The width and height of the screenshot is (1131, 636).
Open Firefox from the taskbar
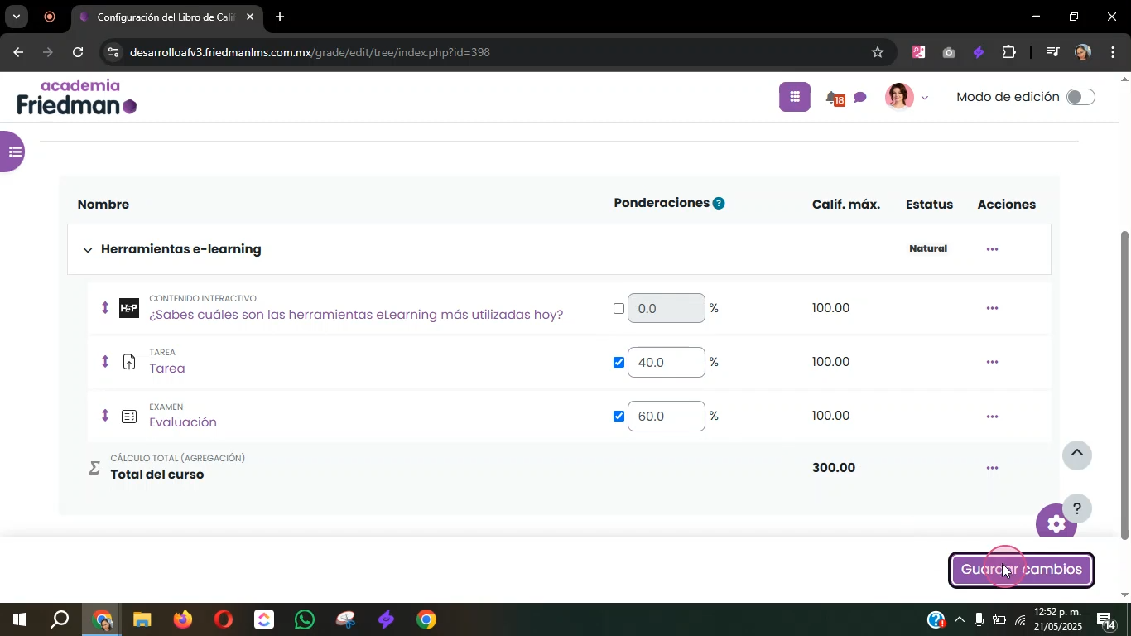(182, 619)
